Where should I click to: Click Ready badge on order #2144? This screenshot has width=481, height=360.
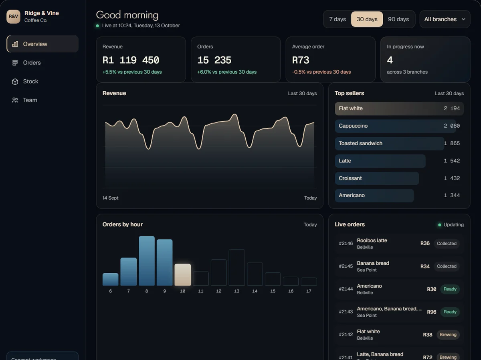pyautogui.click(x=450, y=289)
